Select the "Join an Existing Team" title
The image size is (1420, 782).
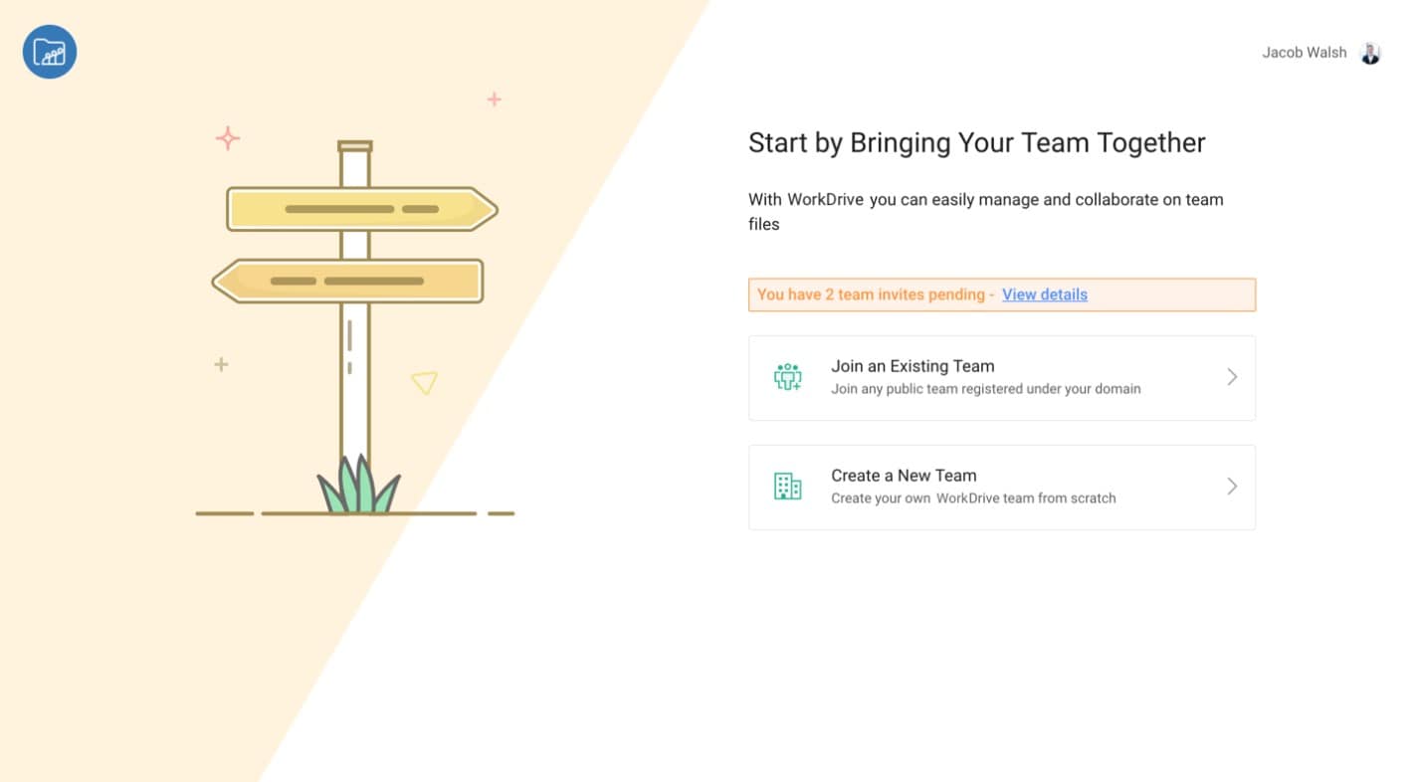[913, 366]
